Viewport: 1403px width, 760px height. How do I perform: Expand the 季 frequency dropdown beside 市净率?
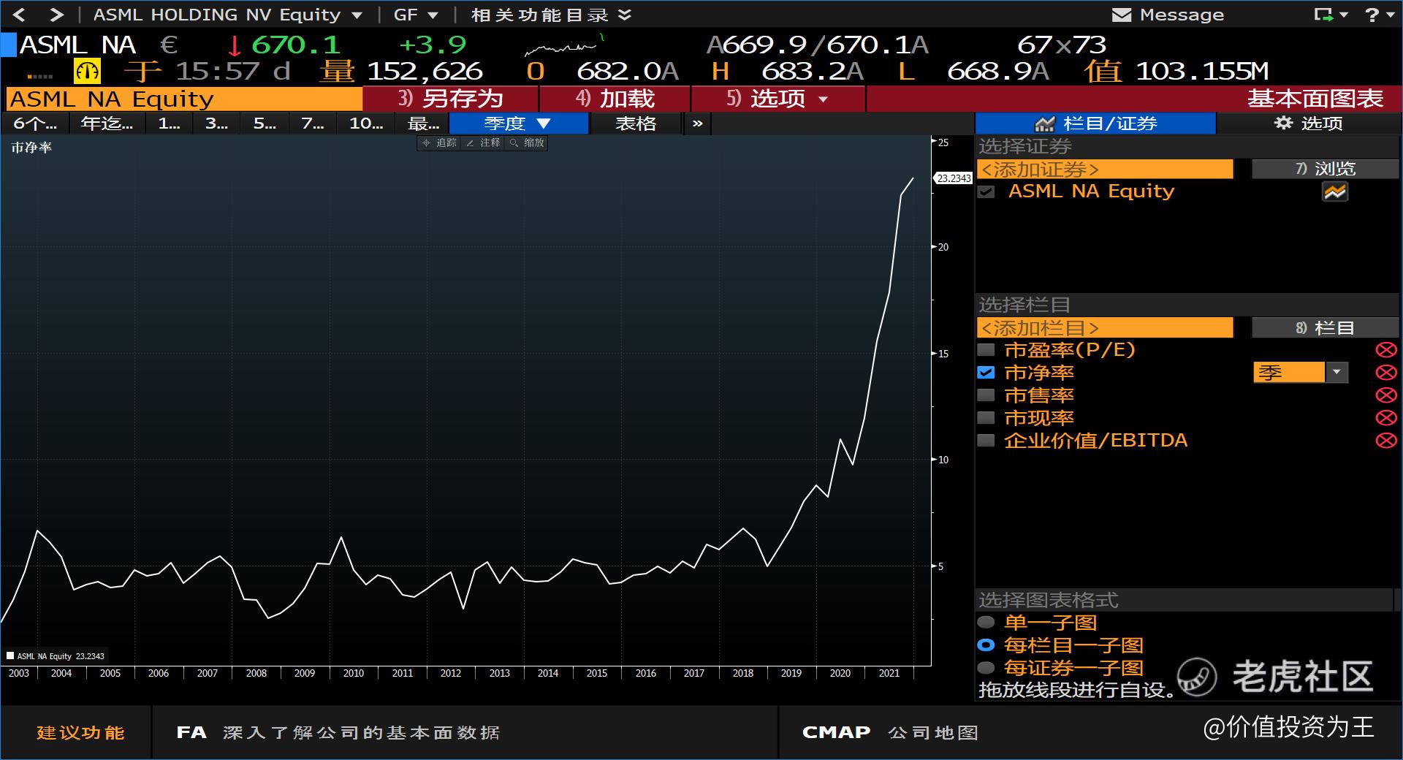pyautogui.click(x=1337, y=373)
